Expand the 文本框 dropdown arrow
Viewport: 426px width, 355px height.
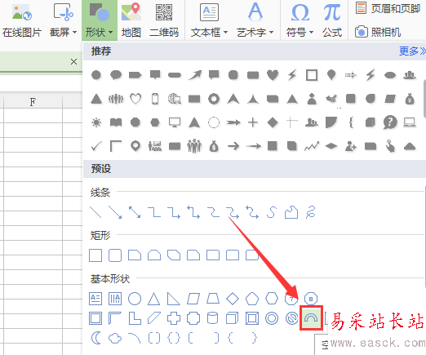click(225, 33)
